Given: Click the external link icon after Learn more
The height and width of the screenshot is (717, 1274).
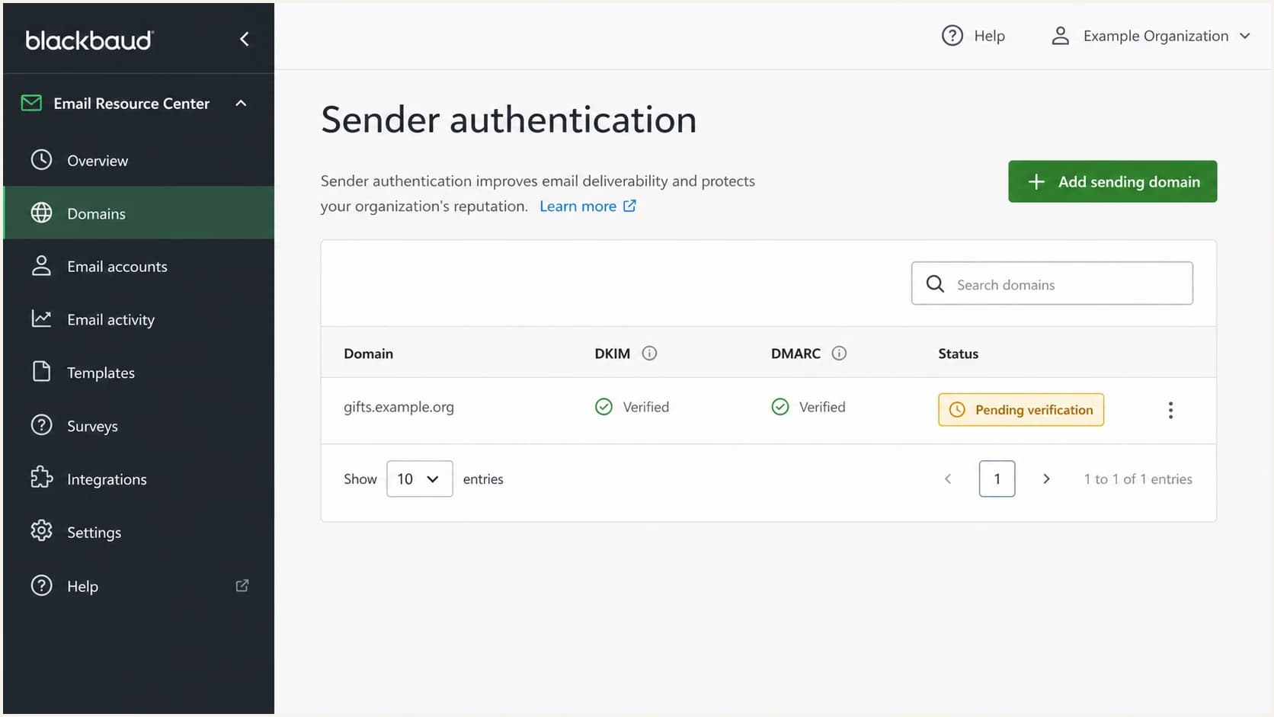Looking at the screenshot, I should (x=629, y=206).
